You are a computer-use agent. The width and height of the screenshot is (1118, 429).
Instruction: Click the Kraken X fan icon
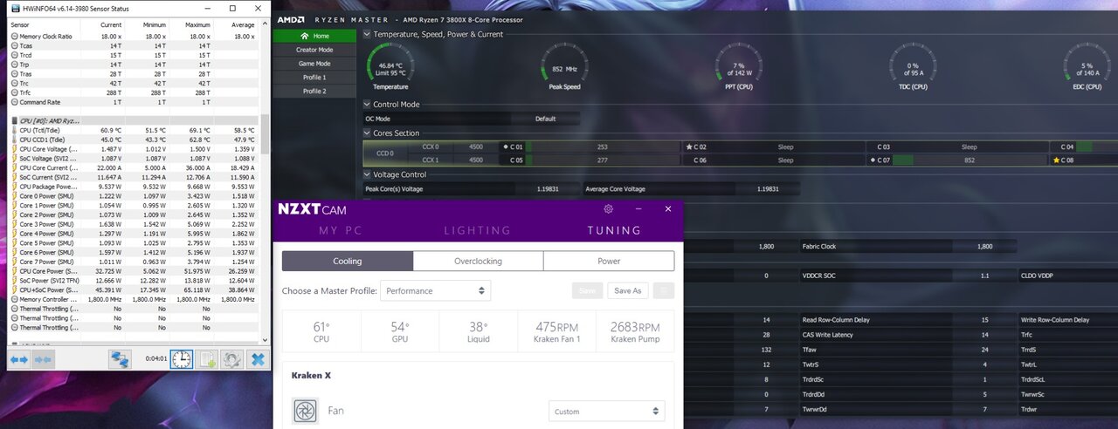coord(306,411)
